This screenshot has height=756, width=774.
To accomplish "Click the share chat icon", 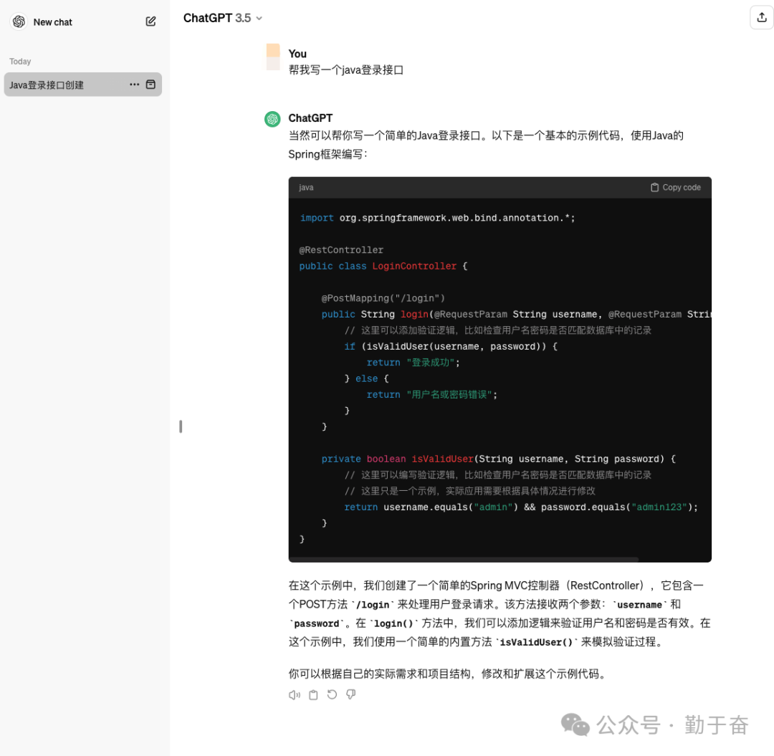I will (762, 18).
